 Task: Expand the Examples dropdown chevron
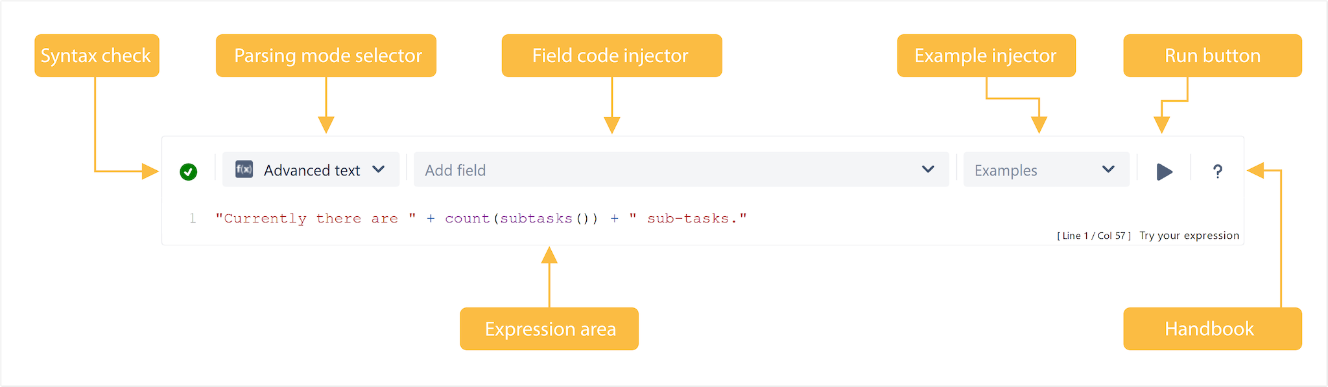click(x=1108, y=170)
